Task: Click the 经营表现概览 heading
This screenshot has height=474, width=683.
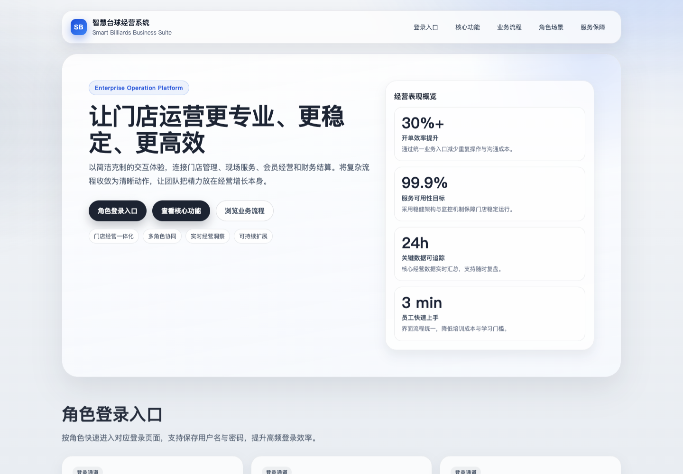Action: [415, 96]
